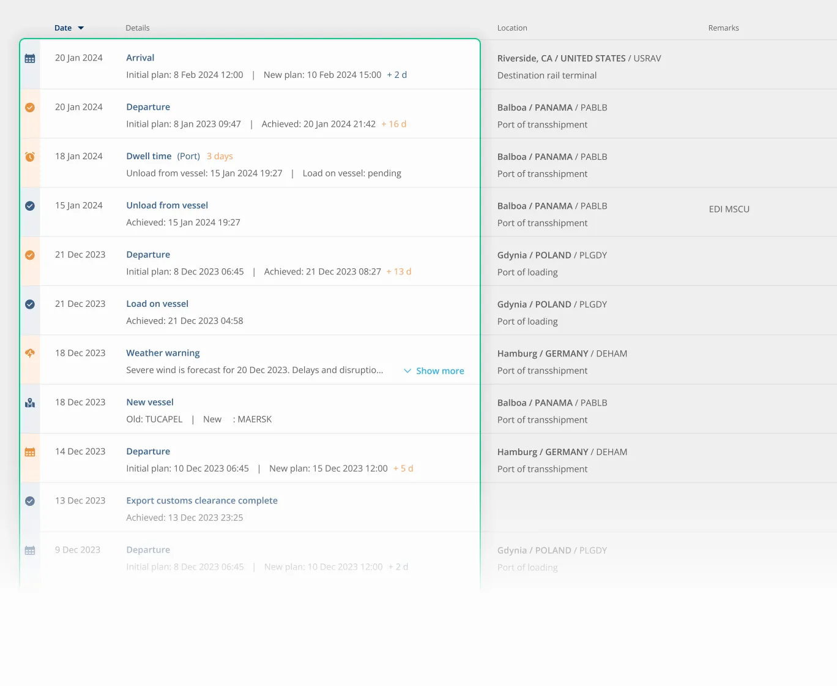Click the calendar icon for 14 Dec Departure
837x686 pixels.
pyautogui.click(x=30, y=451)
